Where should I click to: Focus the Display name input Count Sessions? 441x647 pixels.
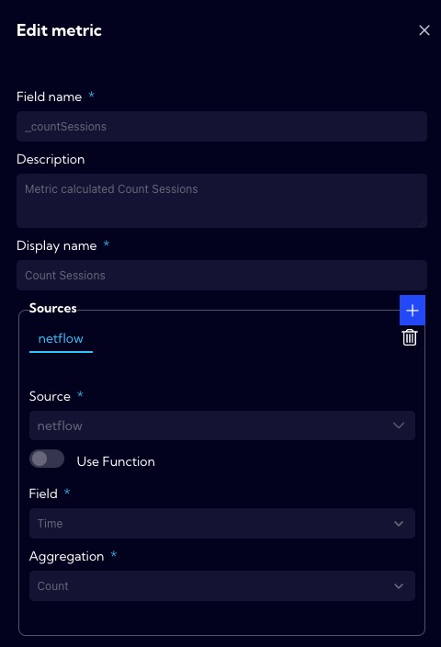pyautogui.click(x=221, y=275)
